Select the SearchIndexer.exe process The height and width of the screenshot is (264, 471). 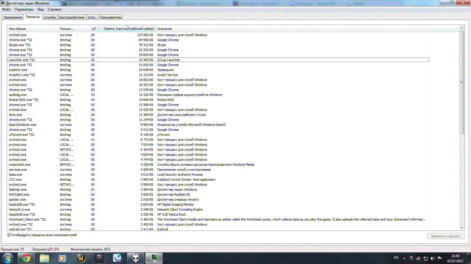[218, 125]
